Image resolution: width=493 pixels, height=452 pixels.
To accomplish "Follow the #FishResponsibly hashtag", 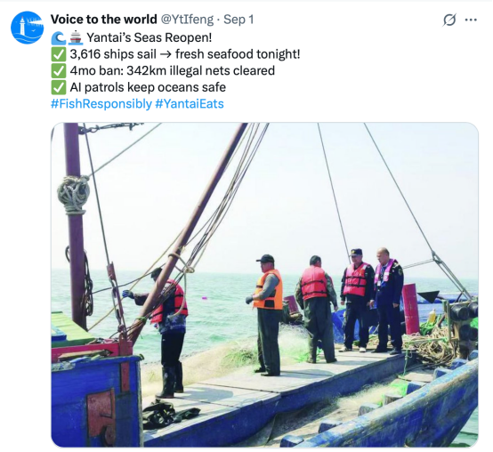I will [x=101, y=104].
